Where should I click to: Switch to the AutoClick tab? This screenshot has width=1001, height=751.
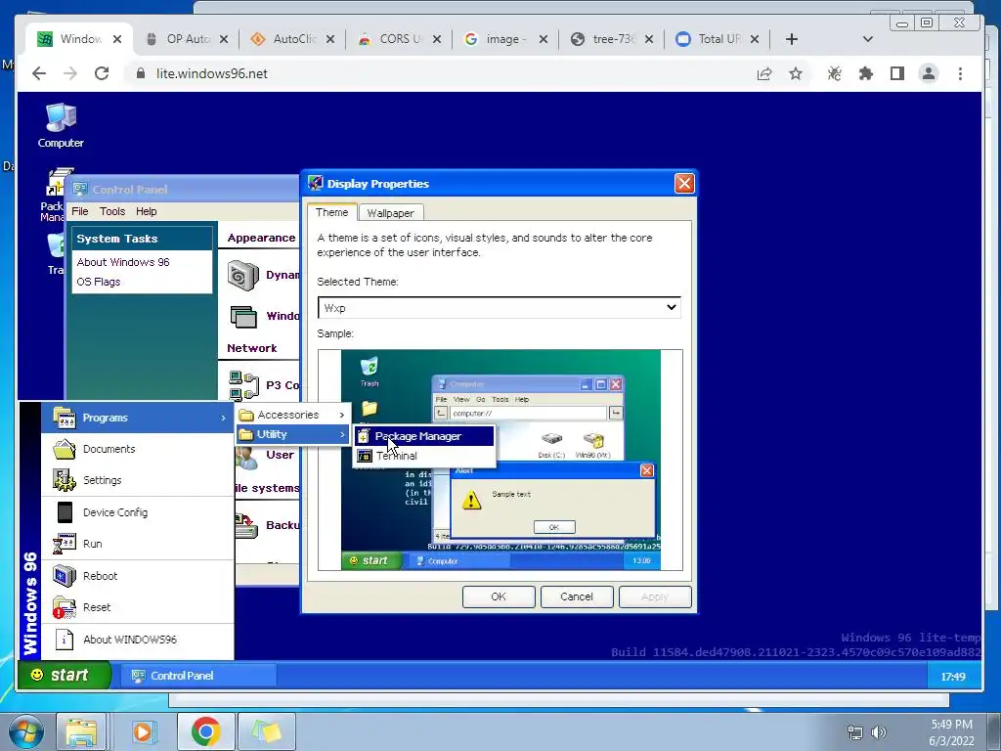292,39
